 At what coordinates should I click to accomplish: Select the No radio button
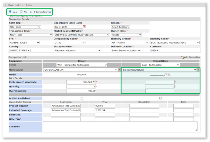(x=21, y=12)
